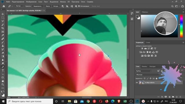Select the Healing Brush tool

(x=3, y=39)
